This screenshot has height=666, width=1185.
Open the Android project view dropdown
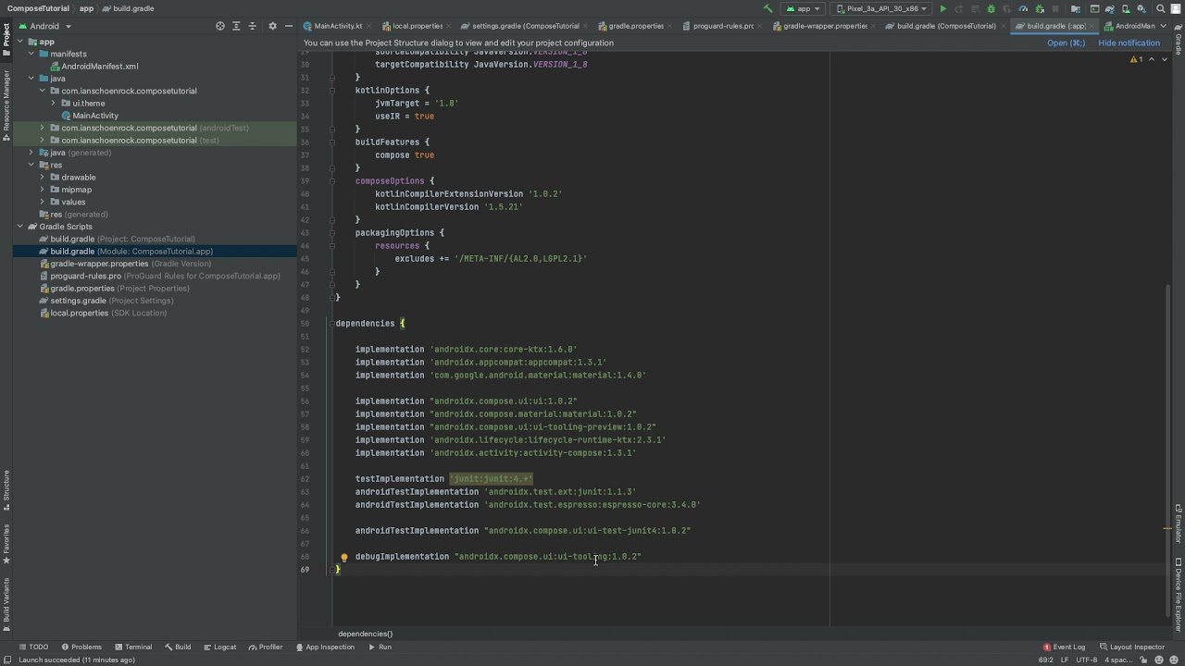tap(44, 26)
